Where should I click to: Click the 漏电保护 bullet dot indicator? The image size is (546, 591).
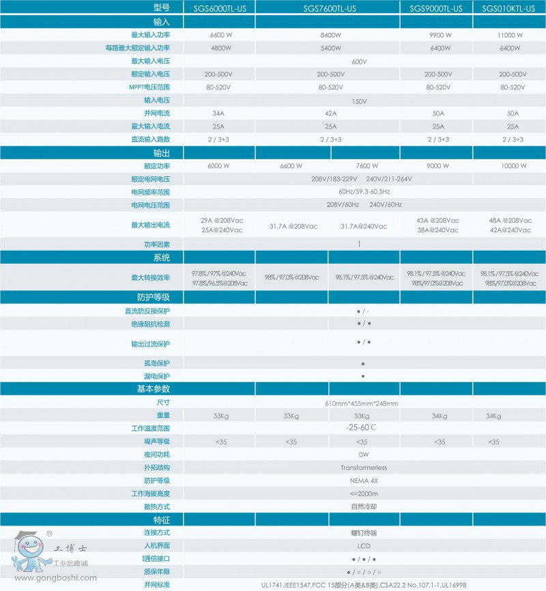coord(362,376)
